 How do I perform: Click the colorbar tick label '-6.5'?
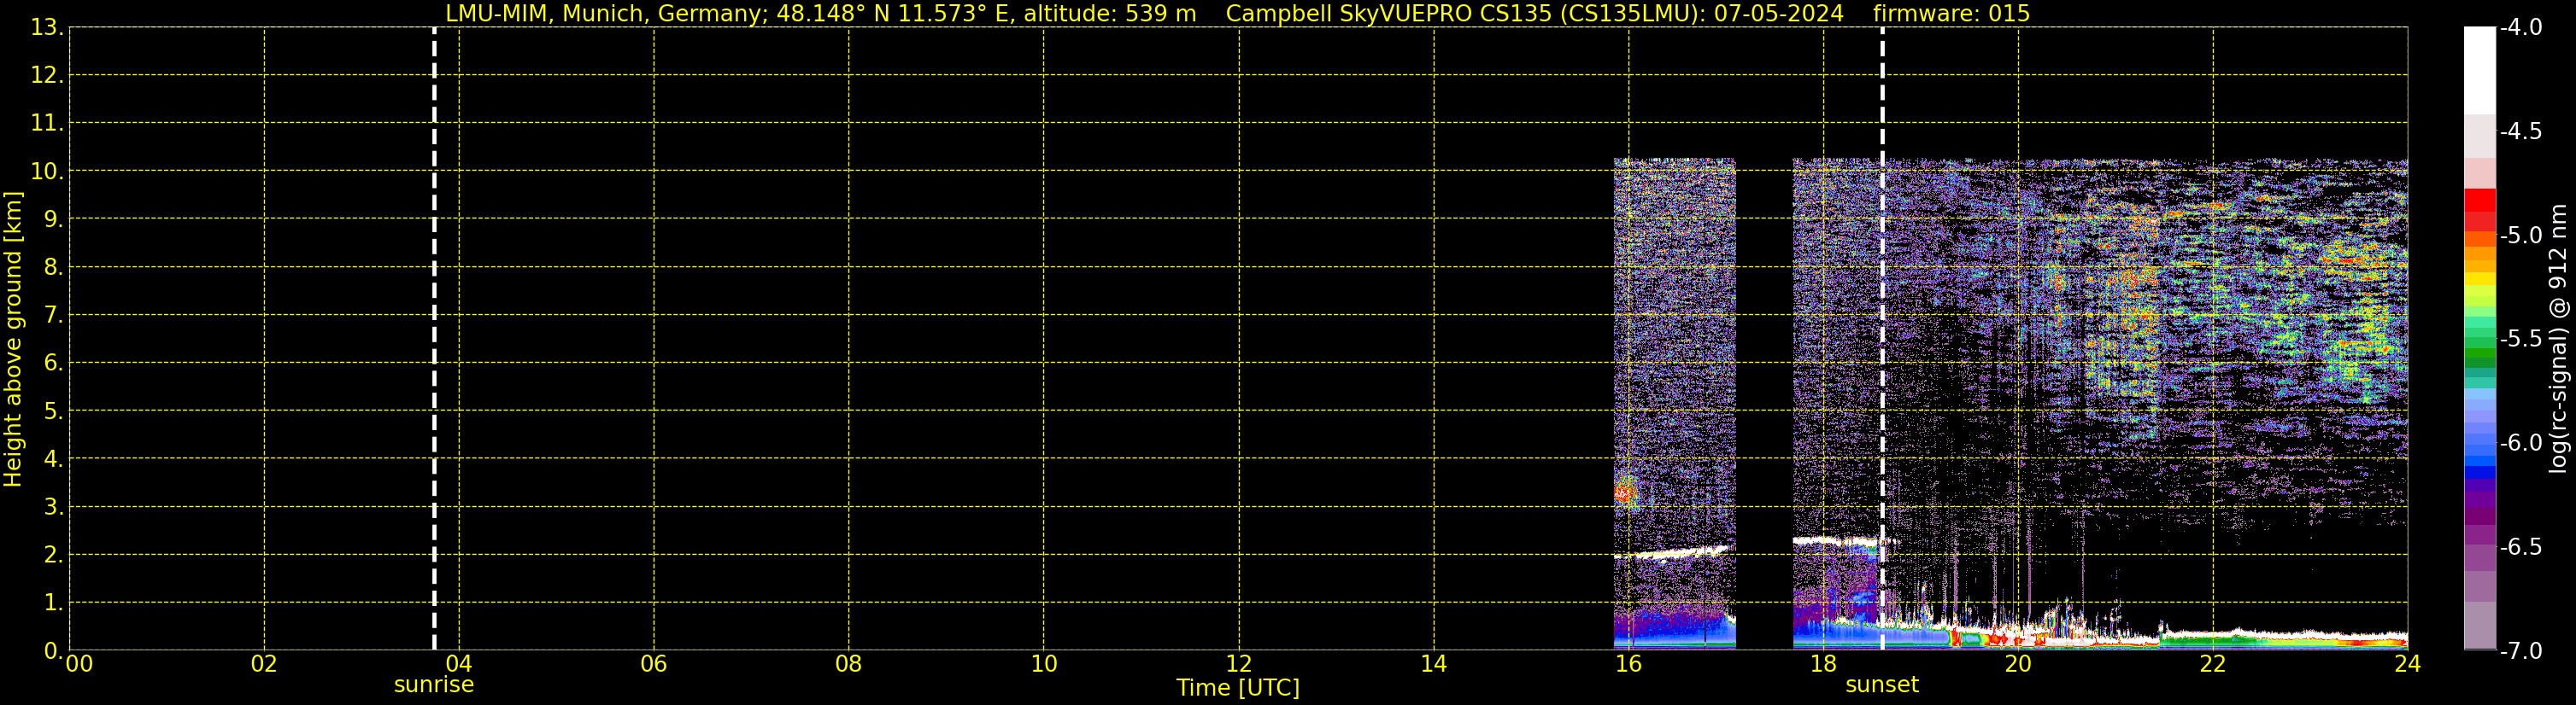click(2521, 547)
